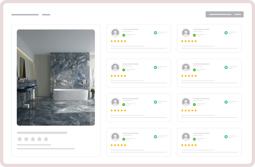Click the avatar in the first right-column review card

click(x=186, y=33)
